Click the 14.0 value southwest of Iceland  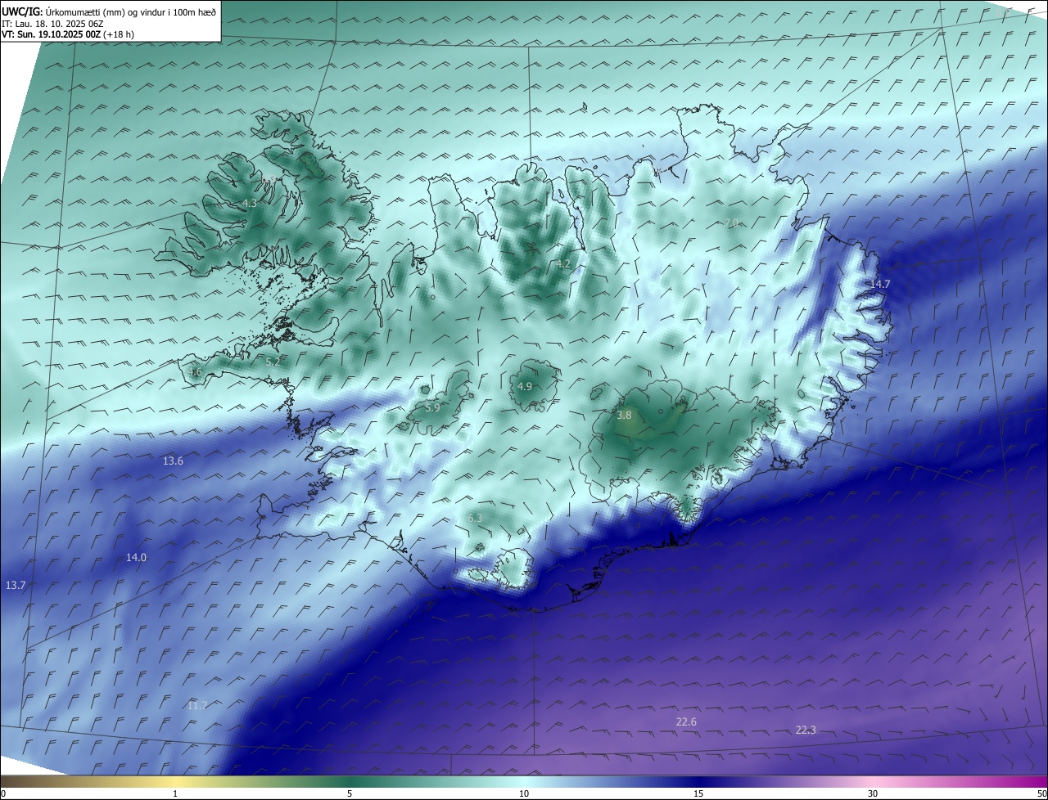pos(136,557)
